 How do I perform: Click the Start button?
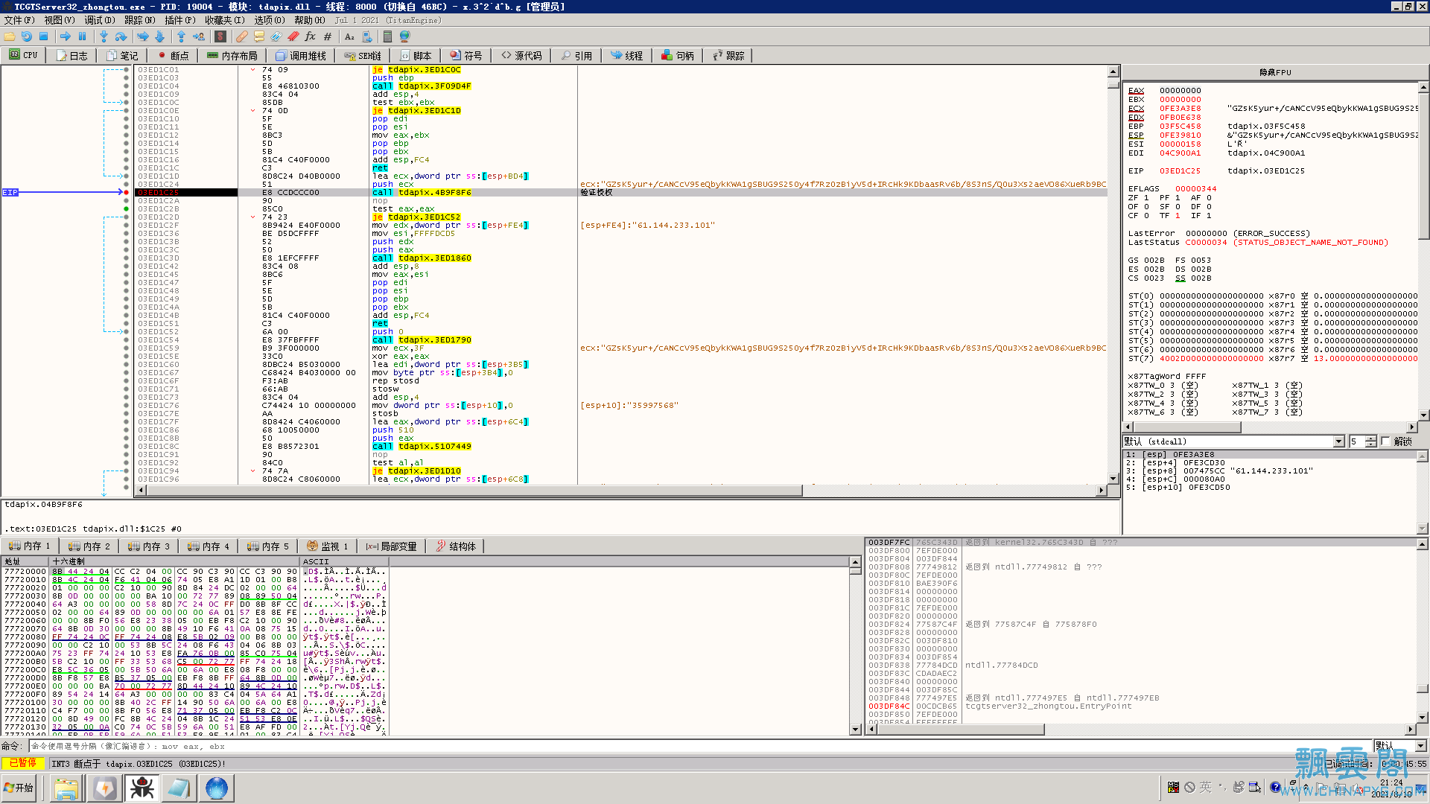coord(19,788)
